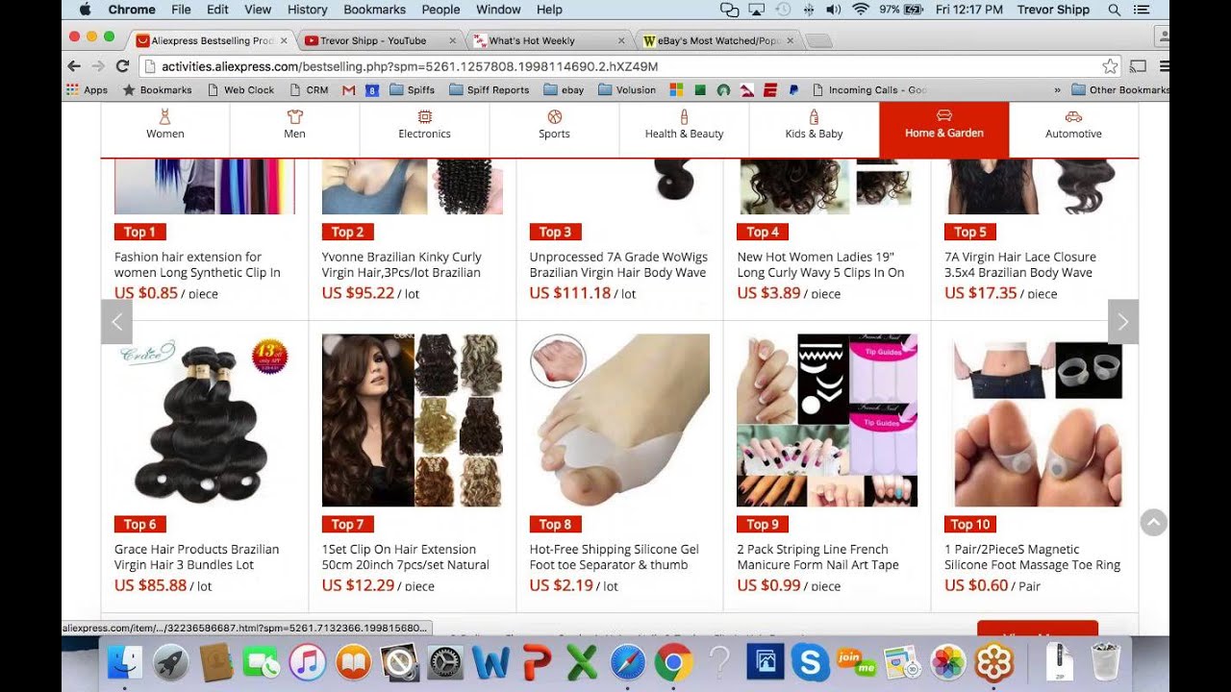Select the Sports category tab

(x=555, y=129)
